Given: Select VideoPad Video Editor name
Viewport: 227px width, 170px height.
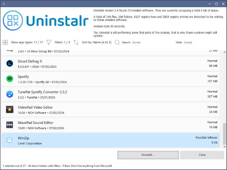Looking at the screenshot, I should click(35, 107).
